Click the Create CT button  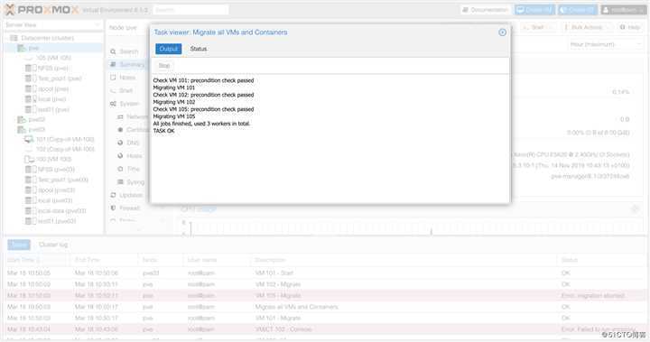(x=578, y=10)
